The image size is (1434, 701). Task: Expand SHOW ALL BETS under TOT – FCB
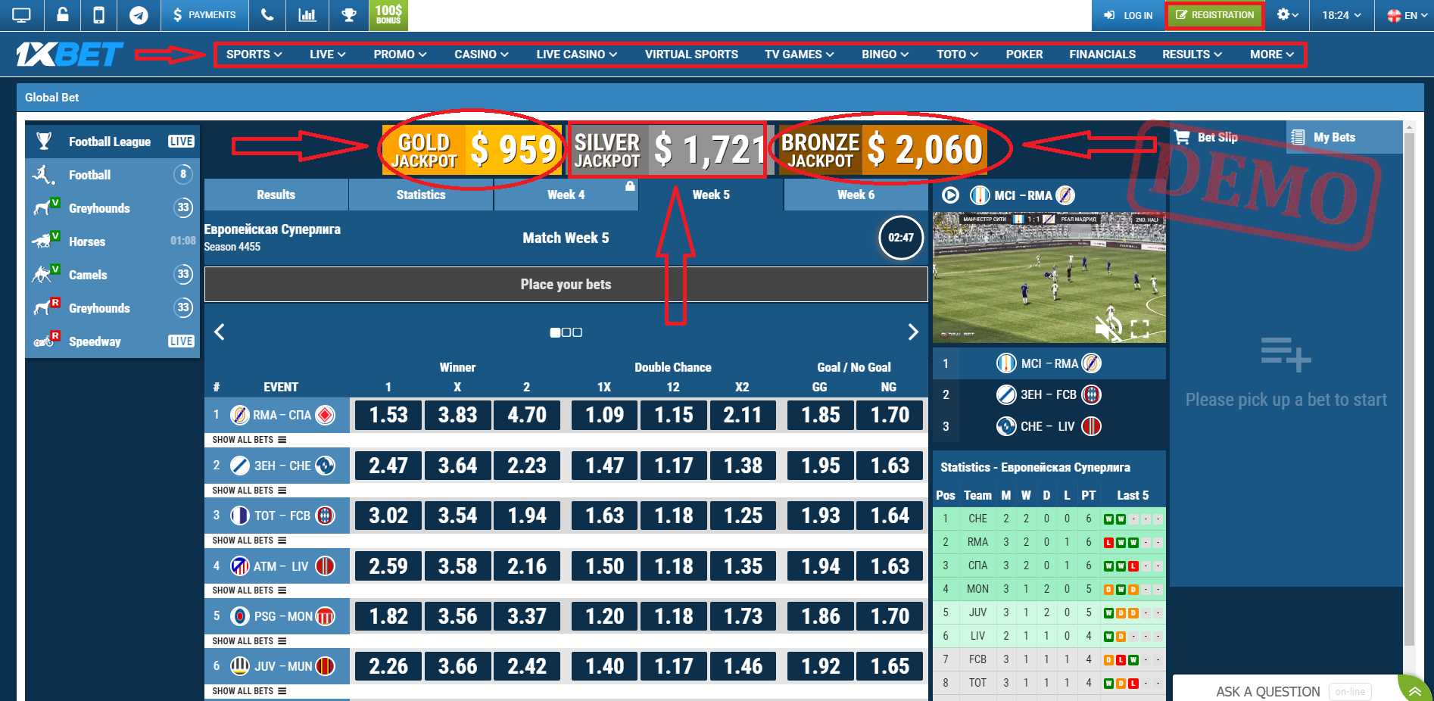tap(249, 541)
